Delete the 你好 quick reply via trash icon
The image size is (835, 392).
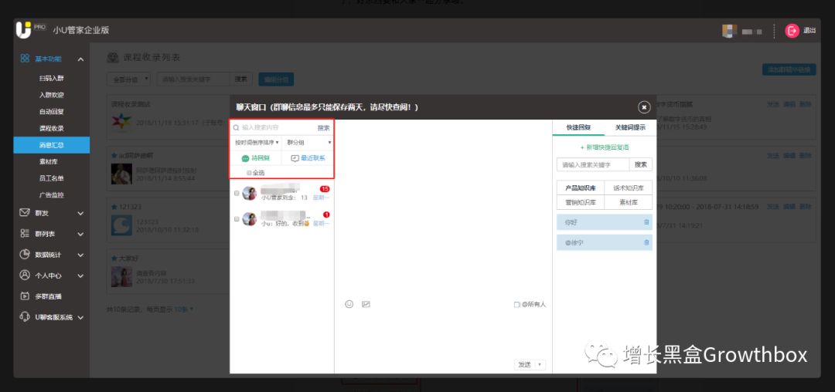coord(646,222)
